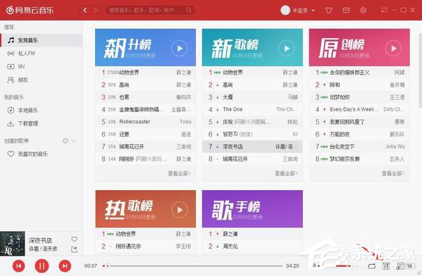Viewport: 422px width, 276px height.
Task: Play the 新歌榜 chart
Action: tap(286, 49)
